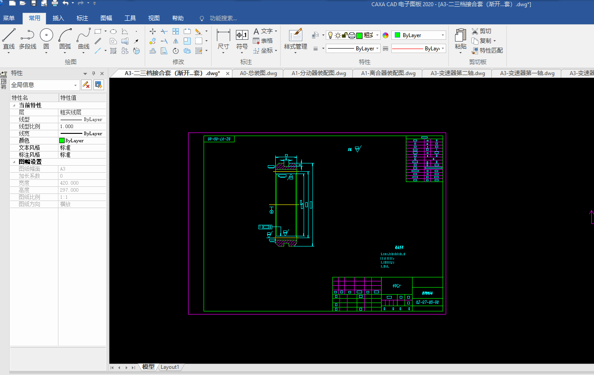The image size is (594, 375).
Task: Activate the move tool in 修改
Action: 153,31
